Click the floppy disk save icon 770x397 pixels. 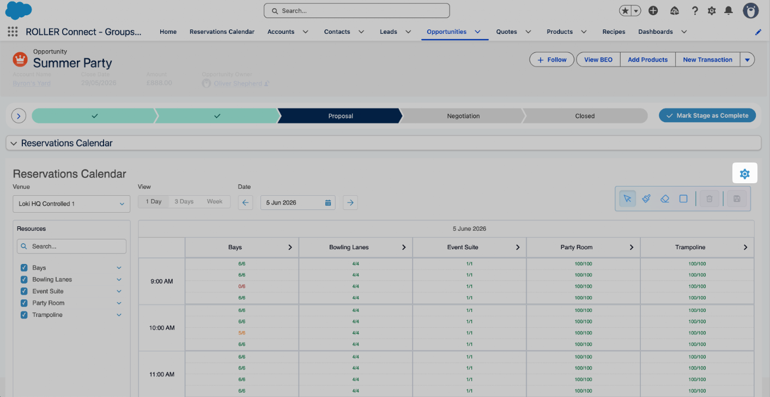[x=737, y=199]
